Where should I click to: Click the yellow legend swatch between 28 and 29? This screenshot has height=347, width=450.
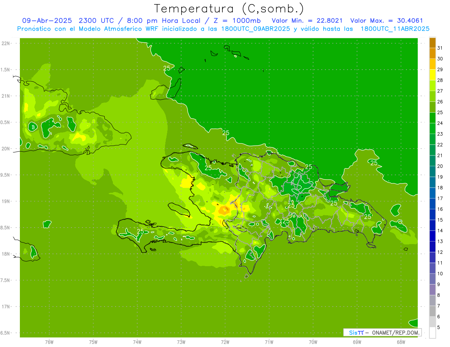[x=432, y=75]
